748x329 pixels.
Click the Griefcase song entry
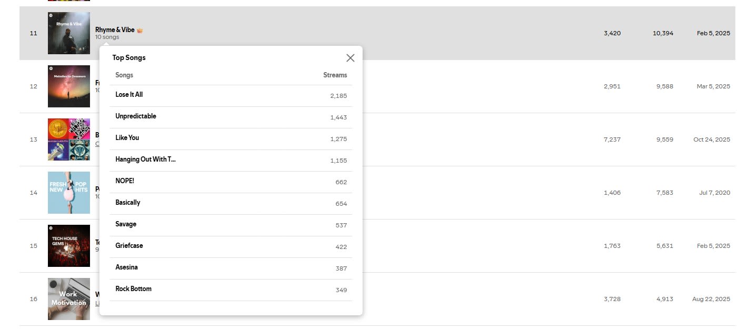[x=129, y=246]
